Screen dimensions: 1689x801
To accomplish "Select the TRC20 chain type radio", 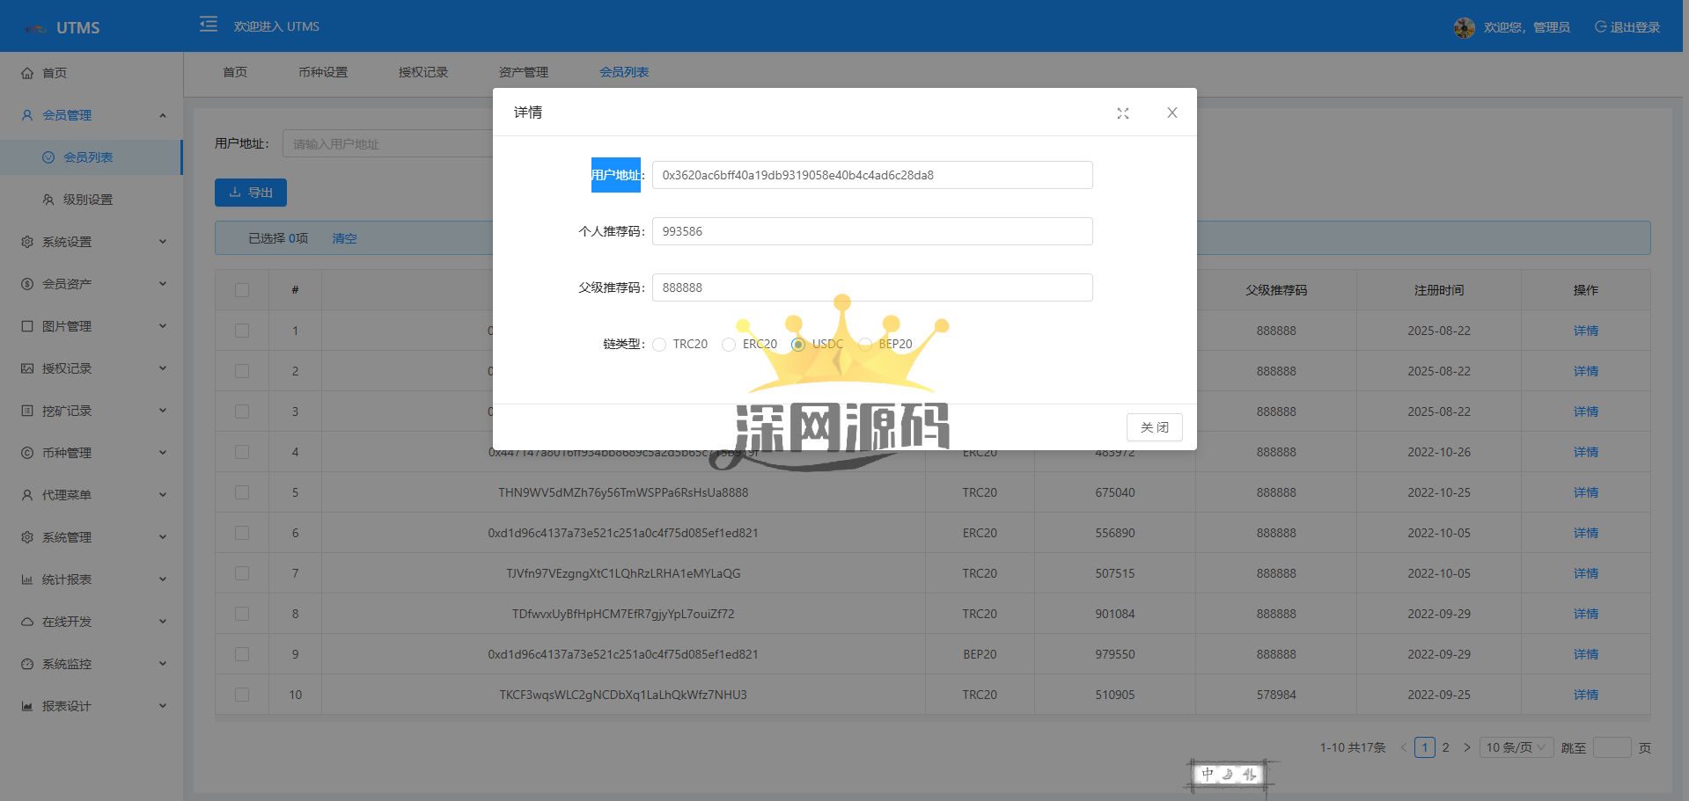I will pyautogui.click(x=659, y=345).
